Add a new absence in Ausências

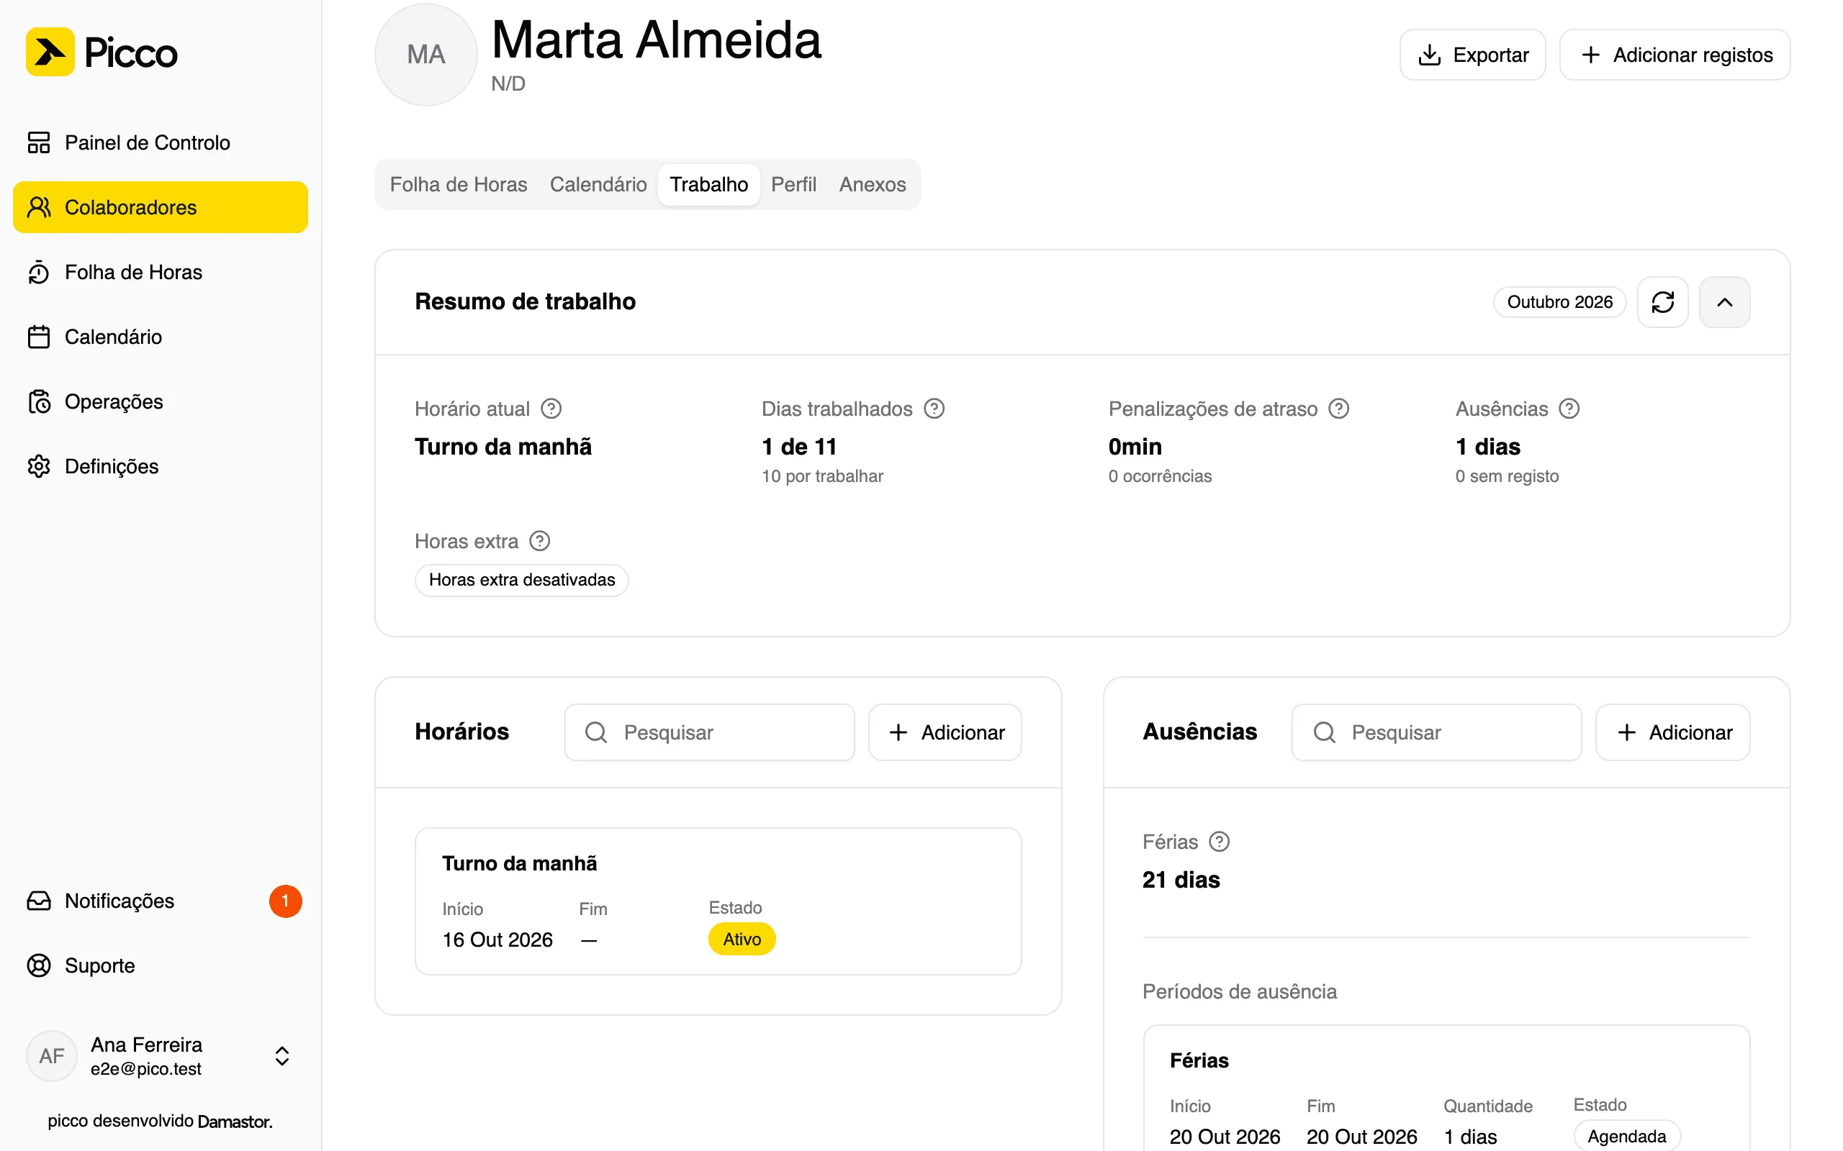pos(1672,732)
